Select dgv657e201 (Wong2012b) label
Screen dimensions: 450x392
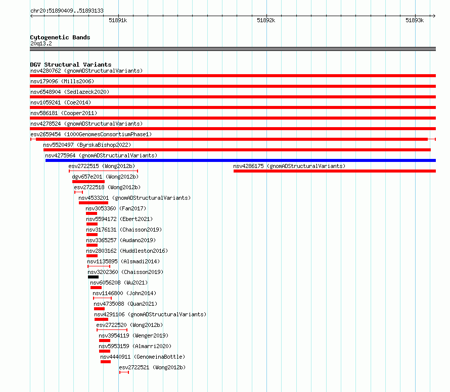105,177
